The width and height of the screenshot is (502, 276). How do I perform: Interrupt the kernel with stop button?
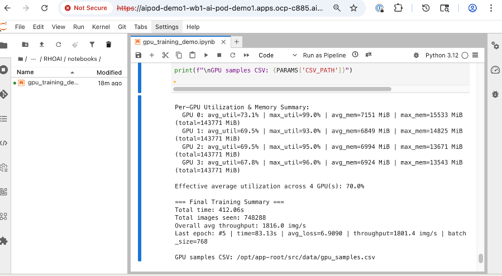(219, 55)
